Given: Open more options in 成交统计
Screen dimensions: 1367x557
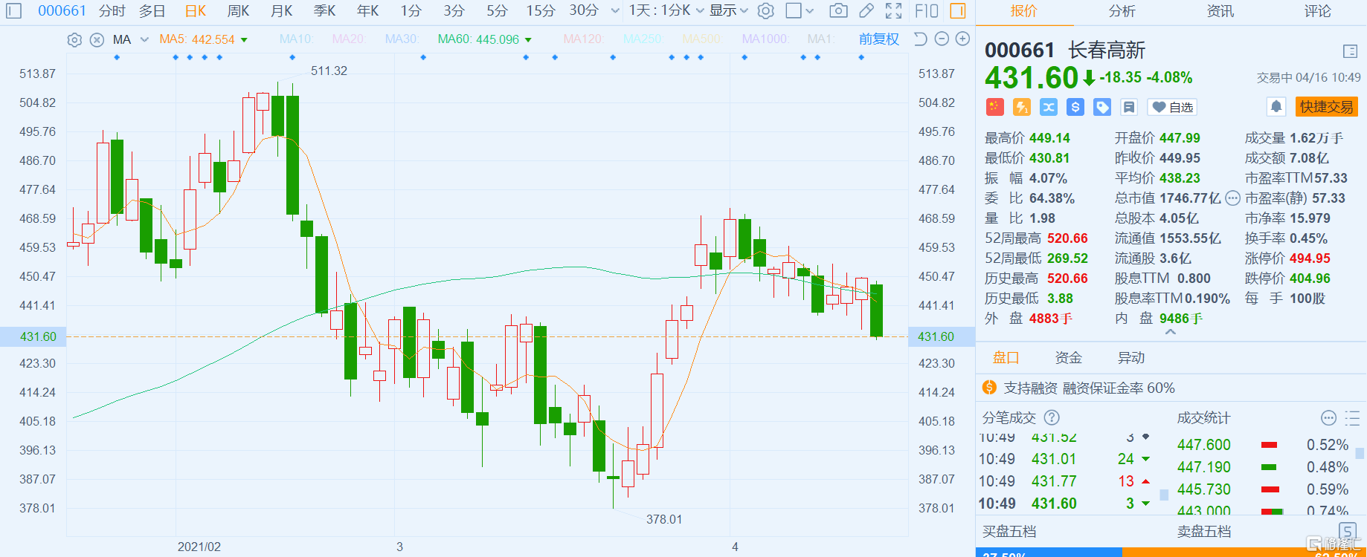Looking at the screenshot, I should pyautogui.click(x=1328, y=417).
